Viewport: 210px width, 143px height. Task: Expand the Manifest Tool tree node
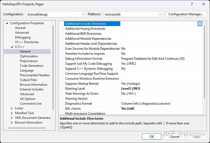pyautogui.click(x=12, y=113)
